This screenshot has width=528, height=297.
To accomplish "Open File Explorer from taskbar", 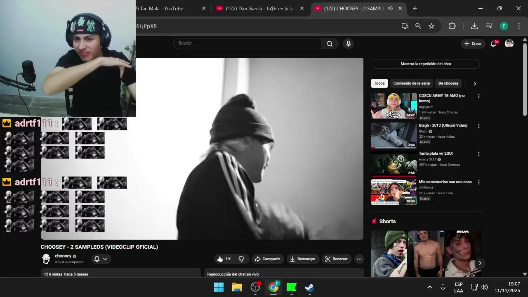I will 237,287.
